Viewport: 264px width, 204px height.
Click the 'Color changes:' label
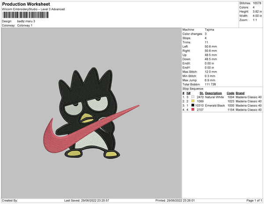tap(193, 34)
